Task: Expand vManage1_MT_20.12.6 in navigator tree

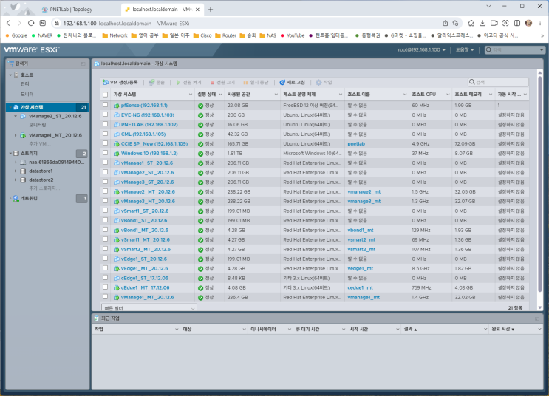Action: pyautogui.click(x=16, y=135)
